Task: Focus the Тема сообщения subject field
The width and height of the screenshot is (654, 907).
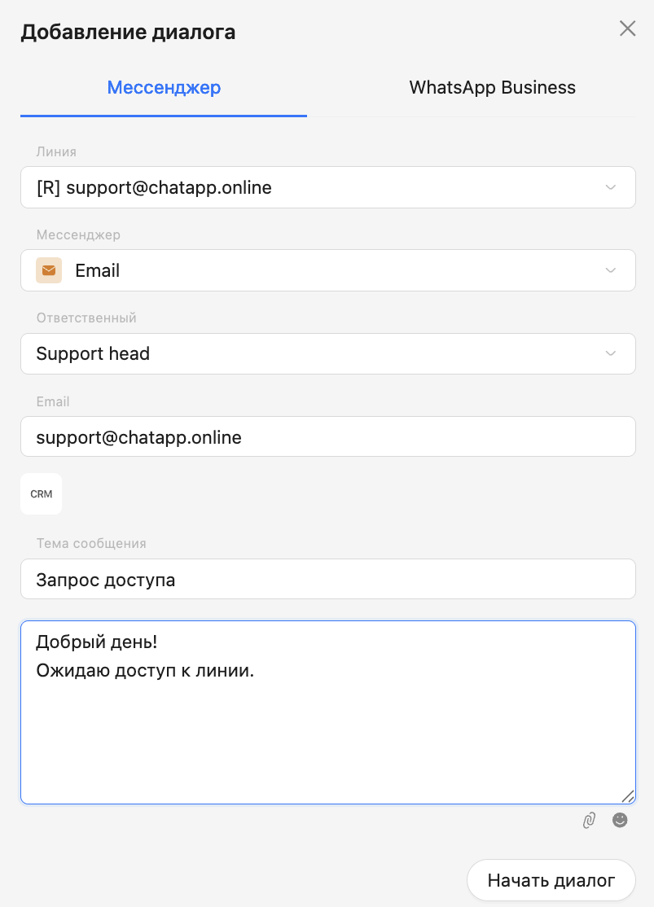Action: click(x=327, y=579)
